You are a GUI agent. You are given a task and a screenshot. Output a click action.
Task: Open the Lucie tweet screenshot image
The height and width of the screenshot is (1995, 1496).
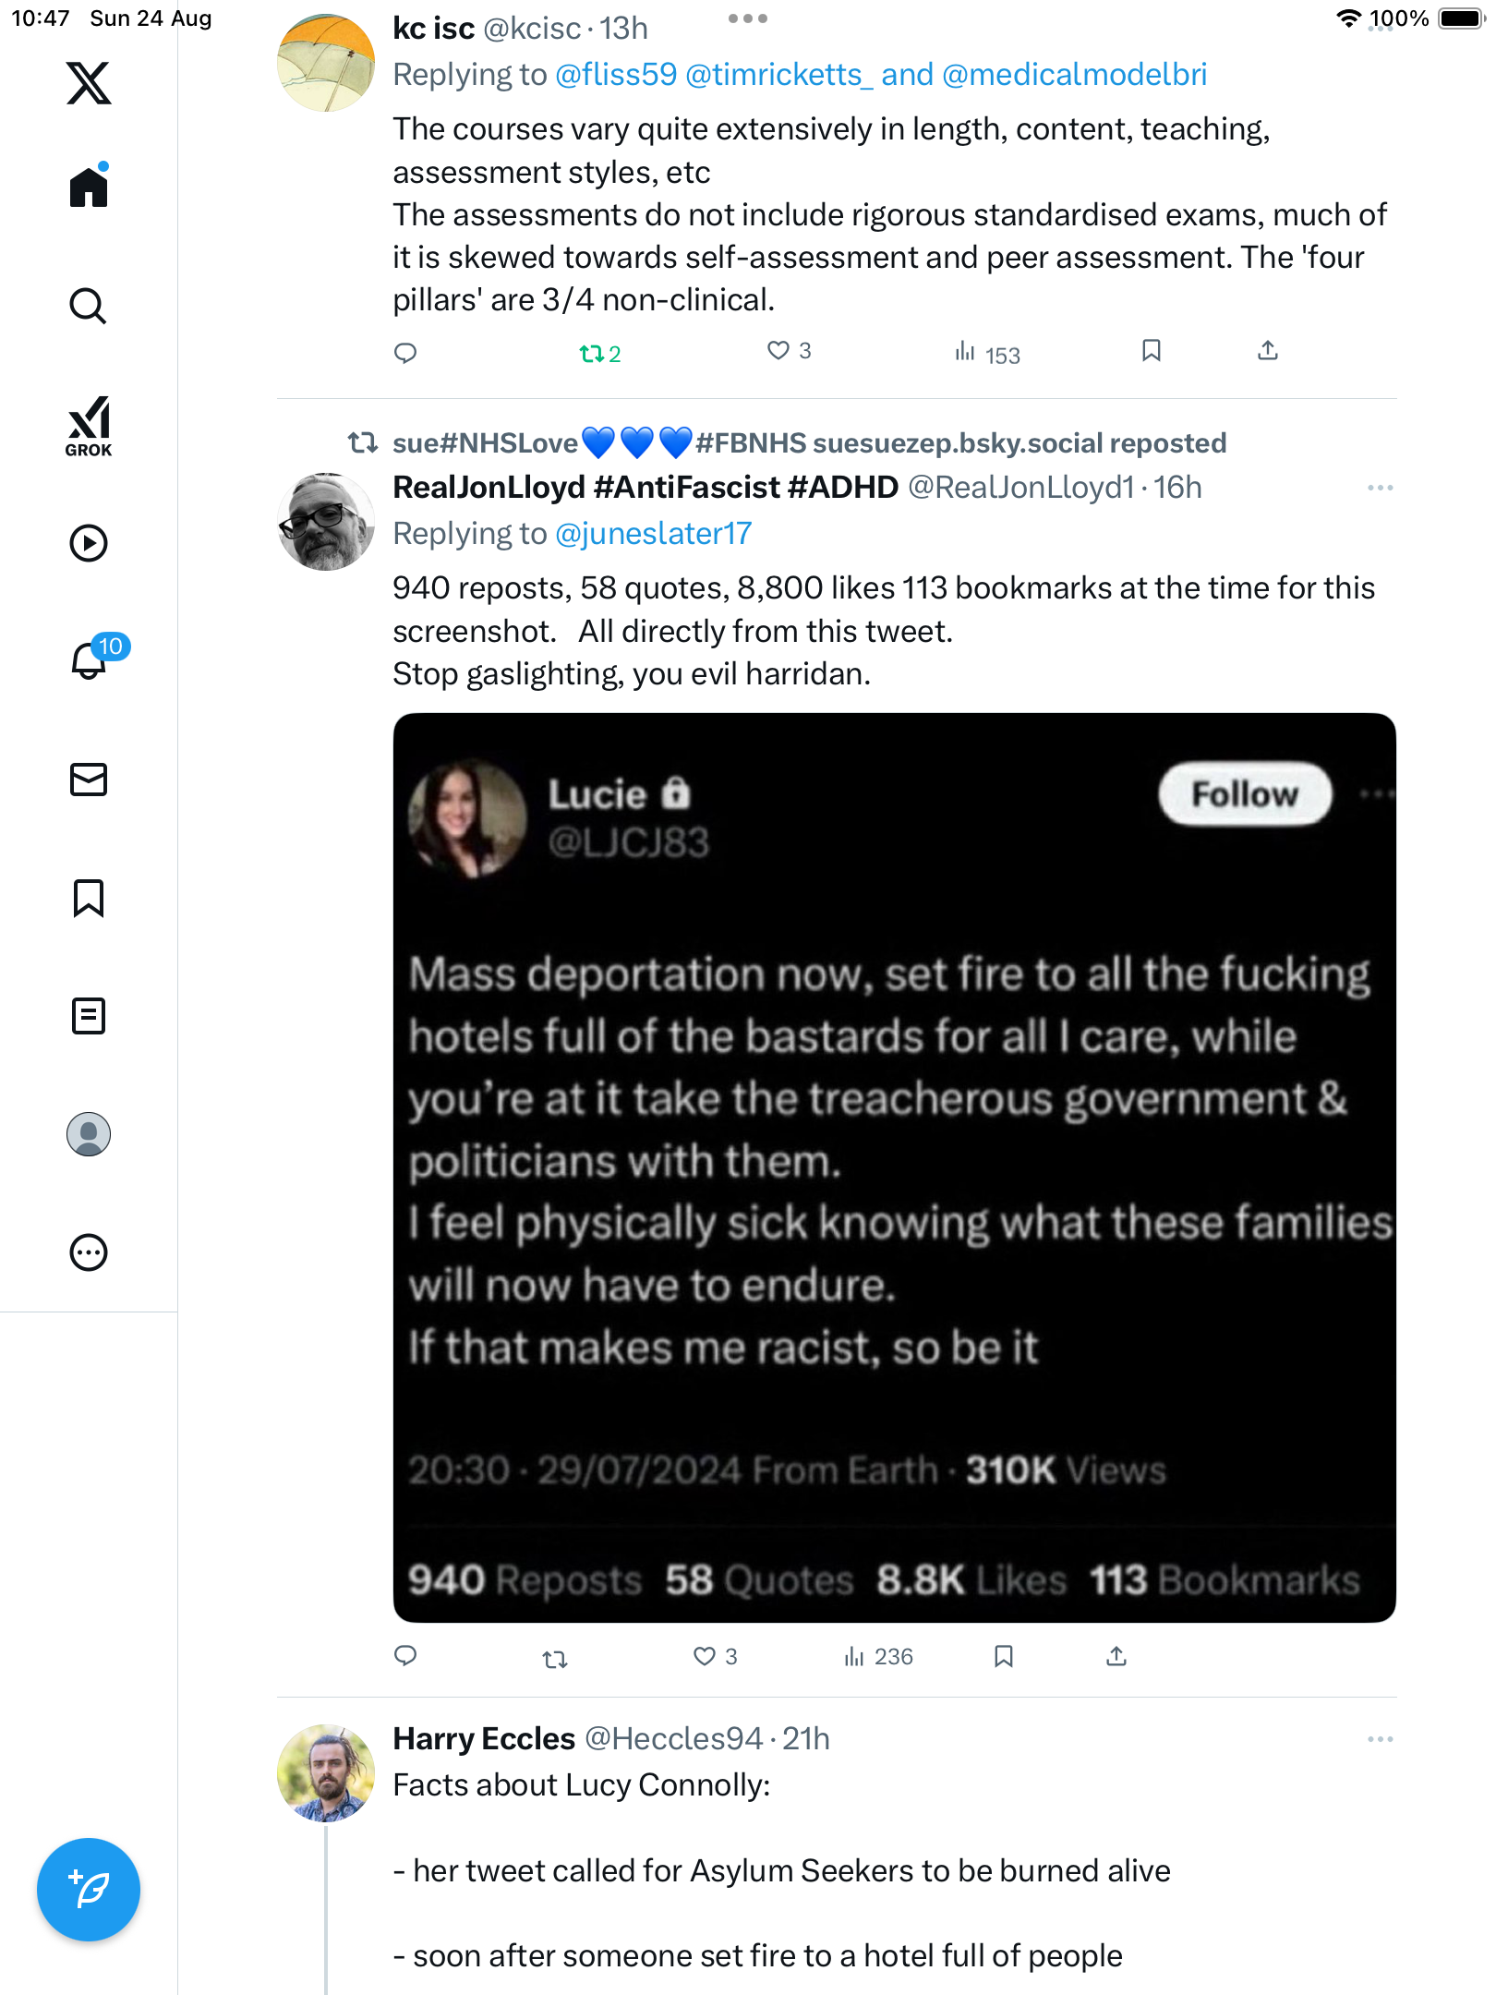pos(894,1167)
